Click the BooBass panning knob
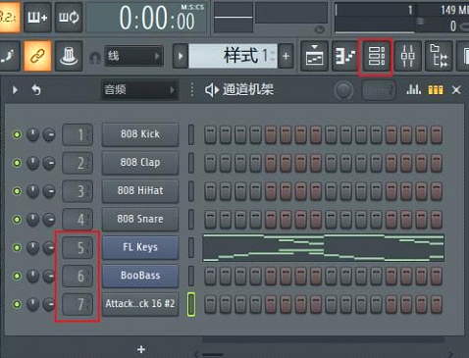 pyautogui.click(x=32, y=276)
